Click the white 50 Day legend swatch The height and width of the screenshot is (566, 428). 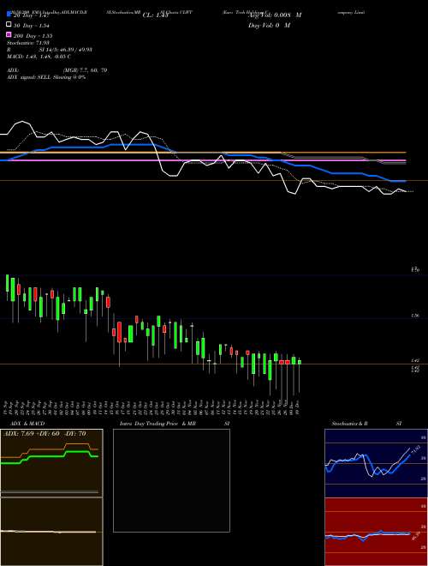click(x=9, y=25)
